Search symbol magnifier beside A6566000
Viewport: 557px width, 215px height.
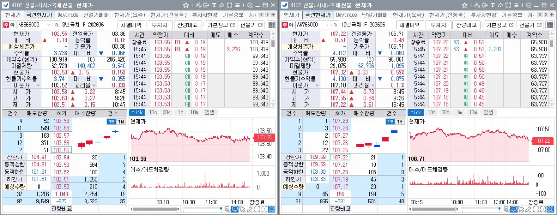click(x=56, y=25)
